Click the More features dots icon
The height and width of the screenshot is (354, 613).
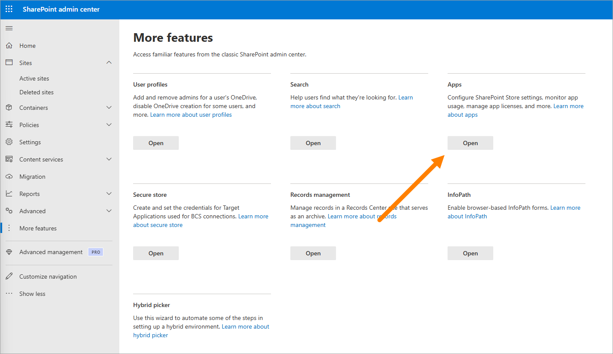click(x=9, y=228)
